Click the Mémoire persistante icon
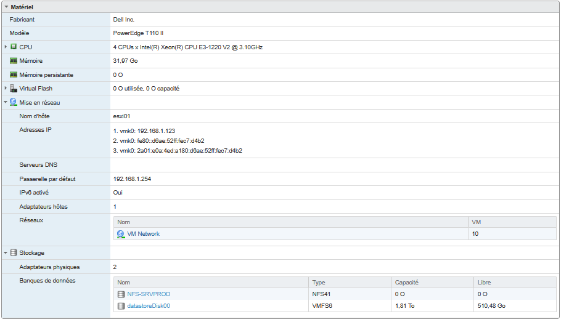The height and width of the screenshot is (322, 561). coord(14,74)
